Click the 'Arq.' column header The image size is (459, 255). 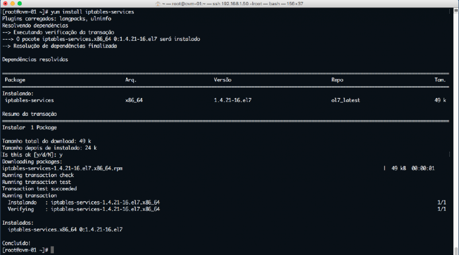tap(131, 80)
